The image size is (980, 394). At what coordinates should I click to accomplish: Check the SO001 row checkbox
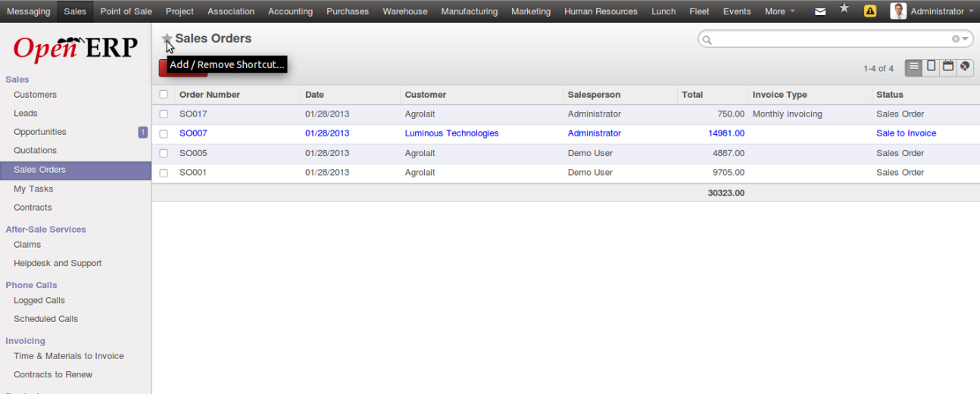164,174
